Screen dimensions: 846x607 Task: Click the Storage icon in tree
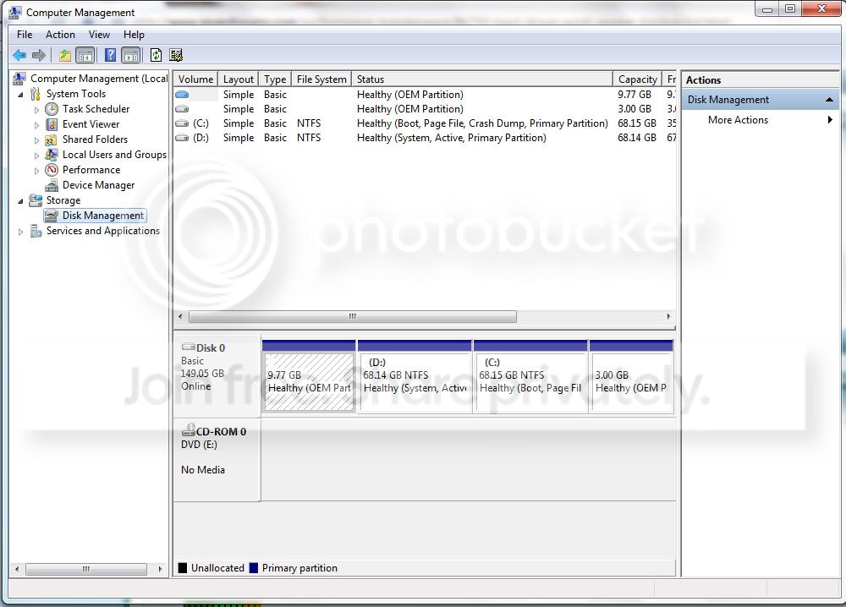pyautogui.click(x=36, y=200)
